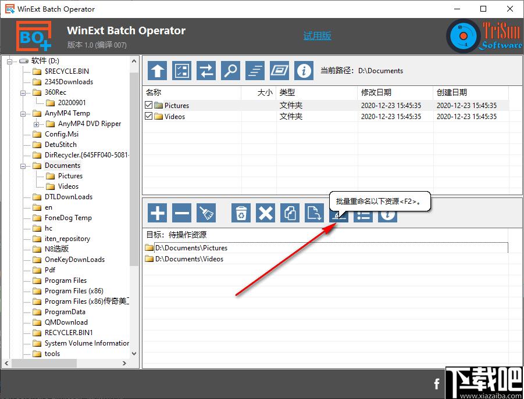
Task: Uncheck the Pictures folder checkbox
Action: [149, 105]
